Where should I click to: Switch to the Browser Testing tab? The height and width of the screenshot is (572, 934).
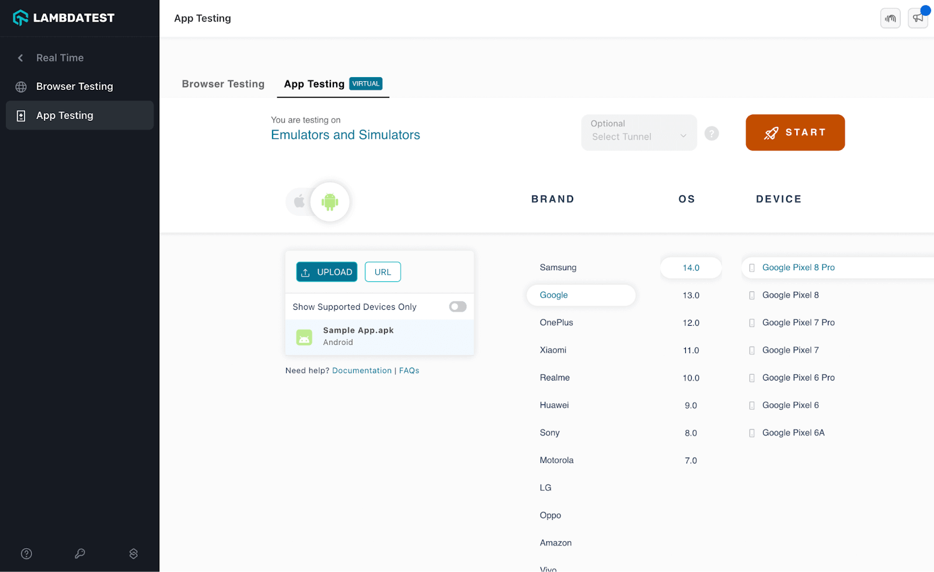(x=223, y=84)
